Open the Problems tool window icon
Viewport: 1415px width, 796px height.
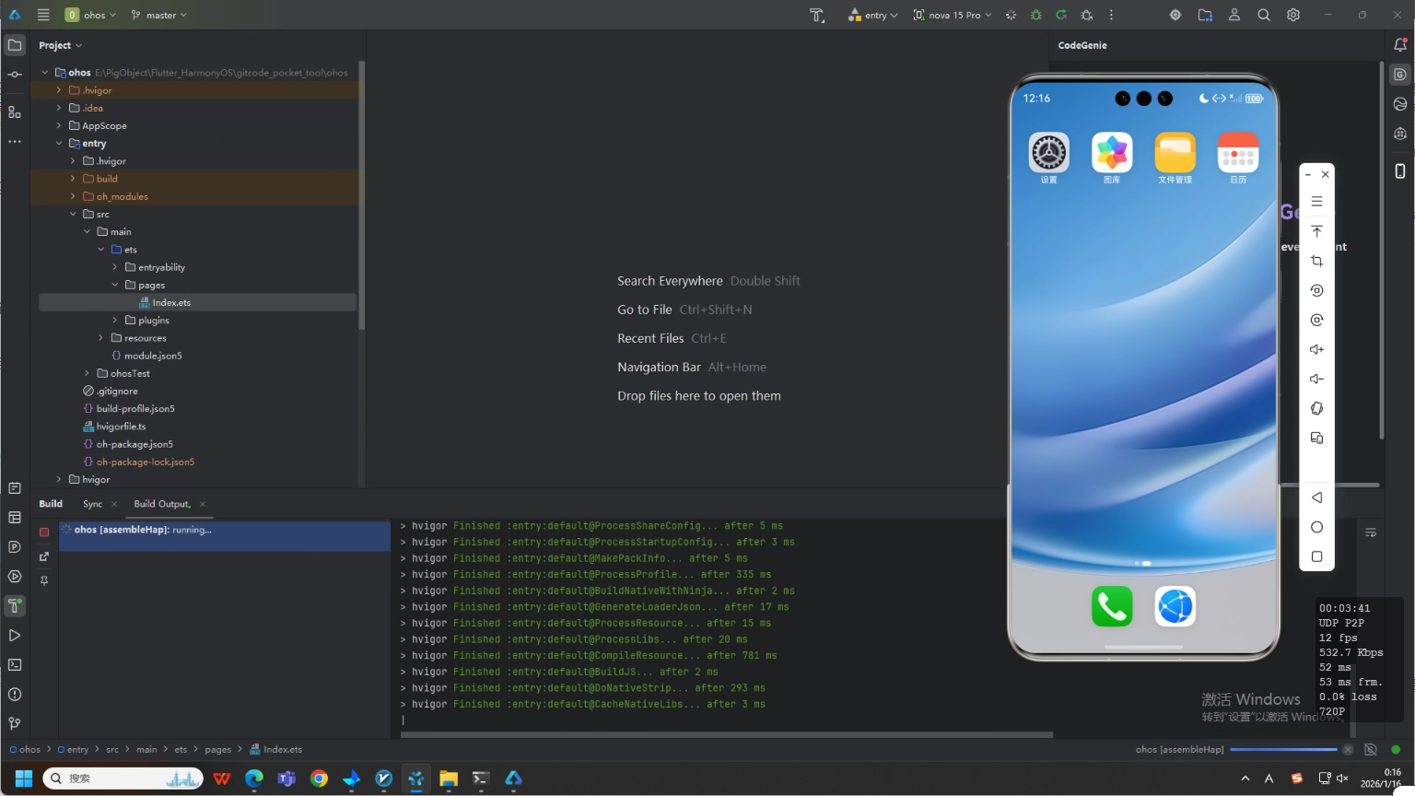click(15, 694)
